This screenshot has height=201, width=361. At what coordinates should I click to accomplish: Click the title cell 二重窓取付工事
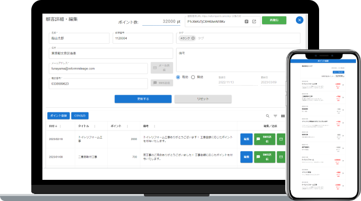click(x=87, y=157)
